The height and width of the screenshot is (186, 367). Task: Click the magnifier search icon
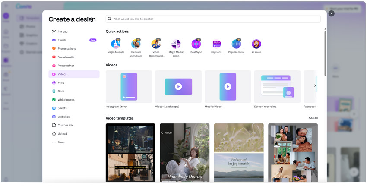pos(110,19)
